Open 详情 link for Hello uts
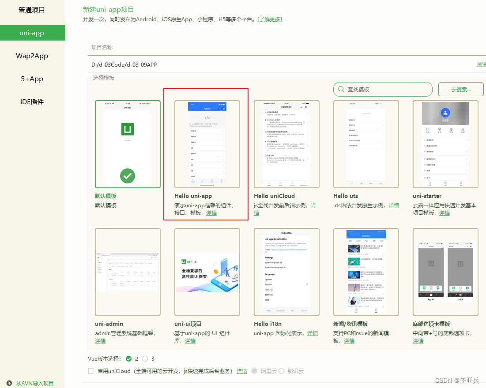This screenshot has width=486, height=388. click(x=394, y=205)
